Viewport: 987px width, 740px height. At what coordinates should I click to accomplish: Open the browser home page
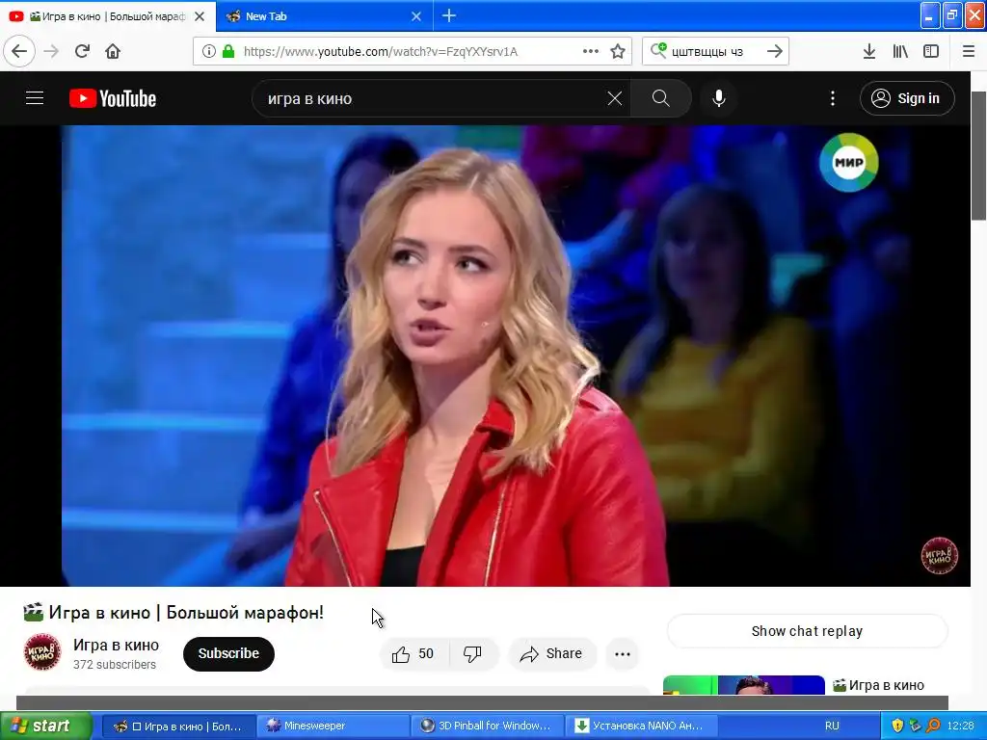coord(113,51)
